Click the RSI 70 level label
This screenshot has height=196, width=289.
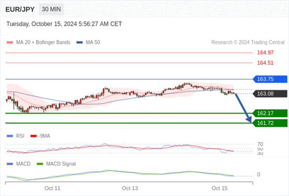click(260, 144)
